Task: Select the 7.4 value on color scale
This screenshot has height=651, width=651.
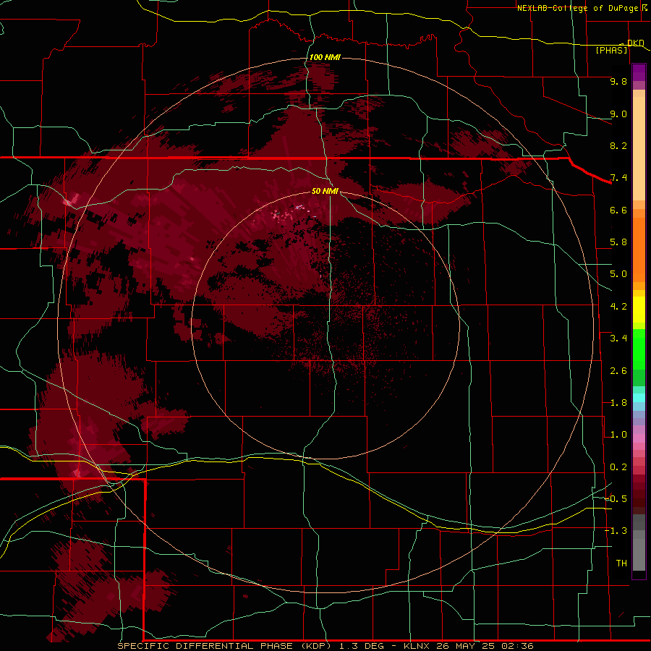Action: pyautogui.click(x=618, y=178)
